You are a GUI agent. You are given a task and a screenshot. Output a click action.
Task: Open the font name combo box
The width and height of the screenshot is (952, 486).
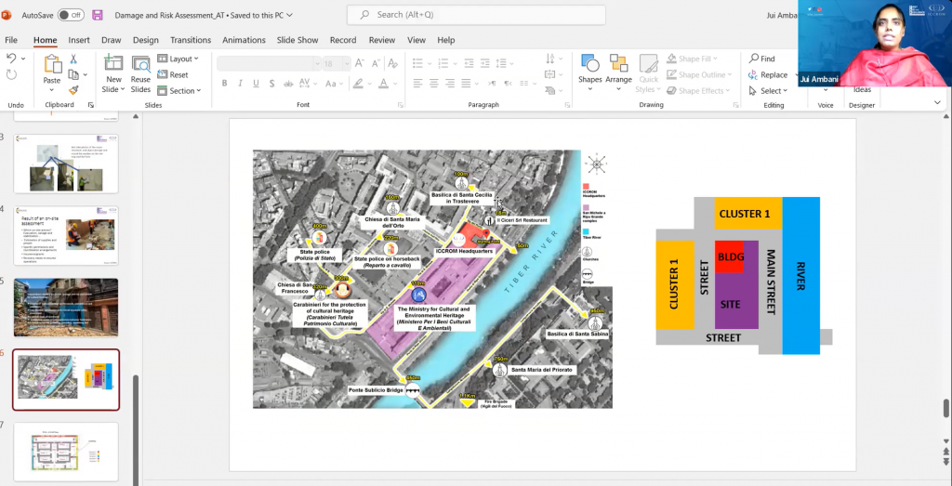pyautogui.click(x=269, y=64)
